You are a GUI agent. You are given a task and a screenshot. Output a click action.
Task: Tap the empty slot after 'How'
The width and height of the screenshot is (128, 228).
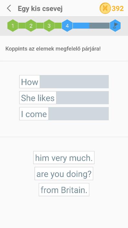(74, 82)
